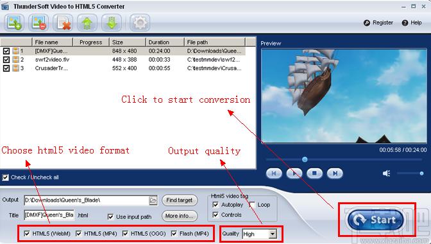Click the 552 x 400 size cell

(x=124, y=68)
